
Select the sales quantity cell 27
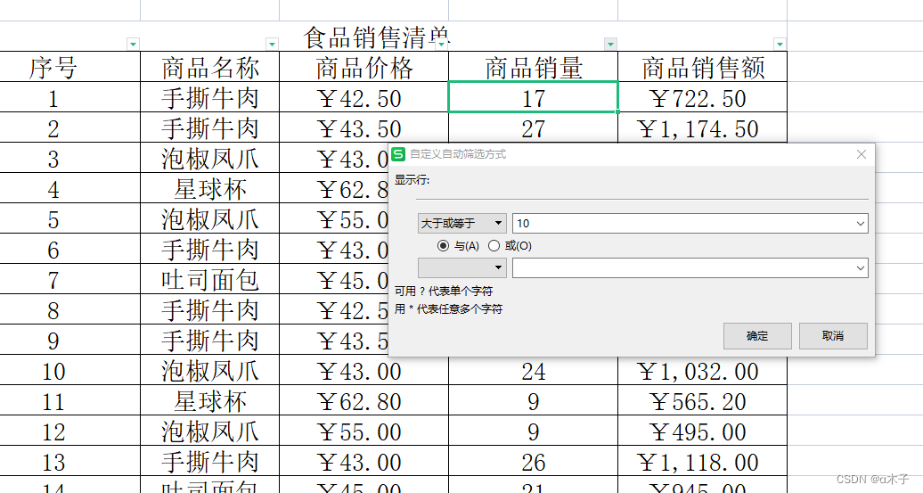(534, 127)
